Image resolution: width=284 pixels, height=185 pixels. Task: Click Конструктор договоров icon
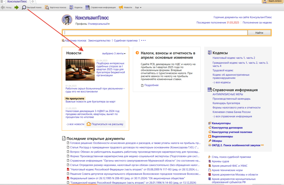210,127
